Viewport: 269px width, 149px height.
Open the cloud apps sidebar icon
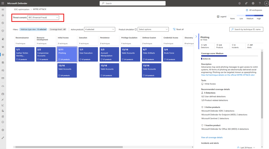coord(3,86)
